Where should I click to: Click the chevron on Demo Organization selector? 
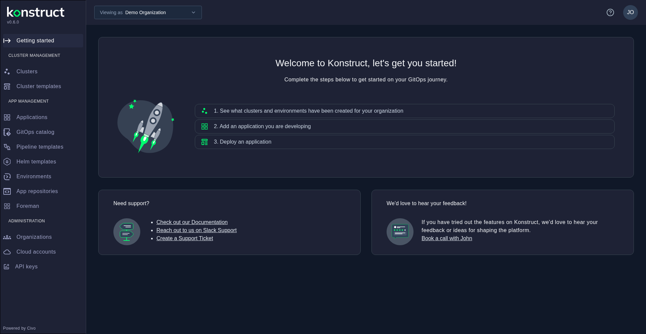coord(193,12)
